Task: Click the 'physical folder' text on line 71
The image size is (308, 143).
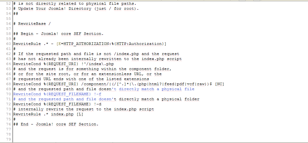Action: [181, 99]
